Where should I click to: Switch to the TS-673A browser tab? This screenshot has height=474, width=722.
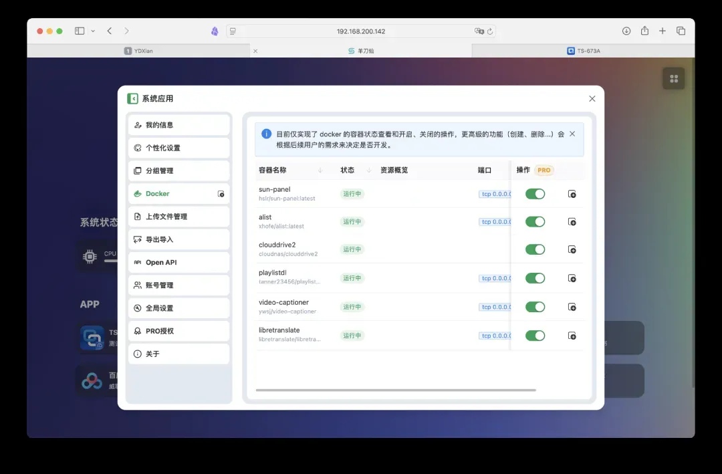(x=583, y=51)
